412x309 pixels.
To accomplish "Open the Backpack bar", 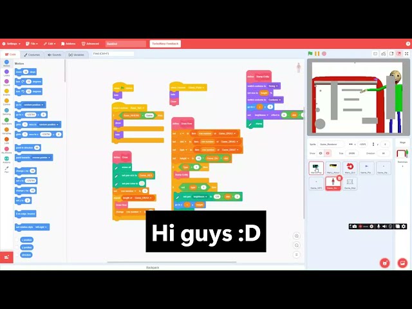I will click(x=153, y=268).
